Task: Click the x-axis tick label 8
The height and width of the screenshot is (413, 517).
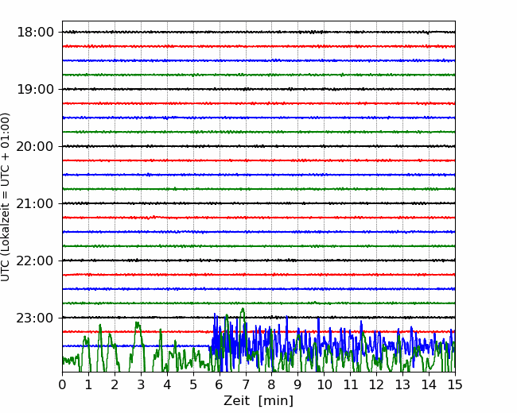Action: 272,384
